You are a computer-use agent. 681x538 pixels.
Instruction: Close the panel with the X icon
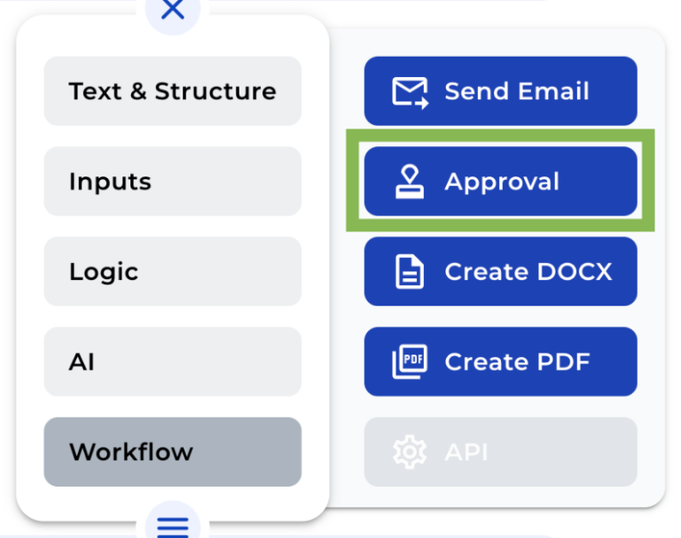(173, 10)
